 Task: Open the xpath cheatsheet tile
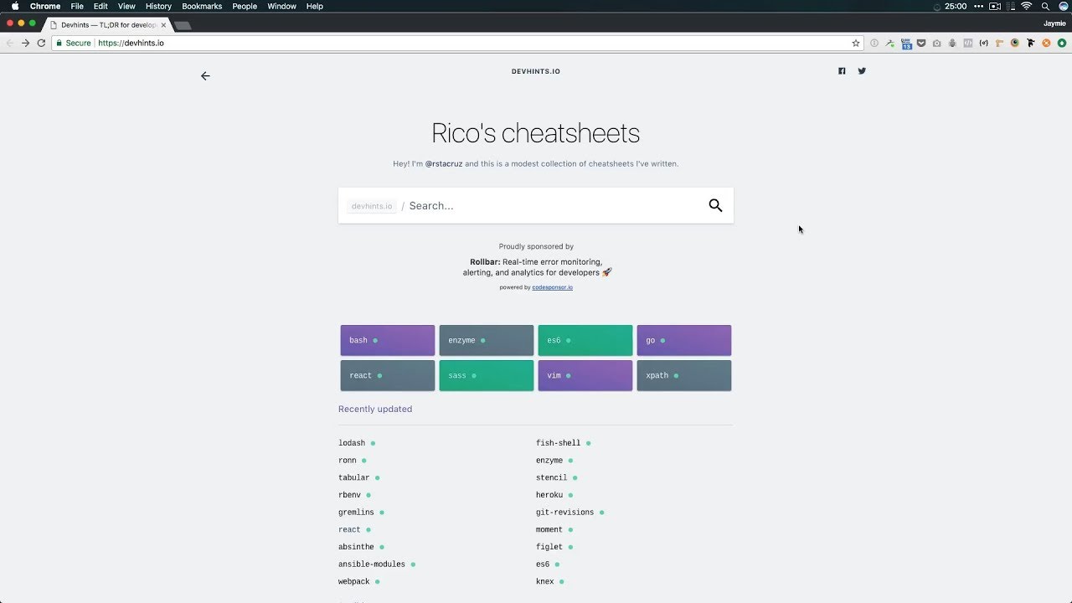684,375
